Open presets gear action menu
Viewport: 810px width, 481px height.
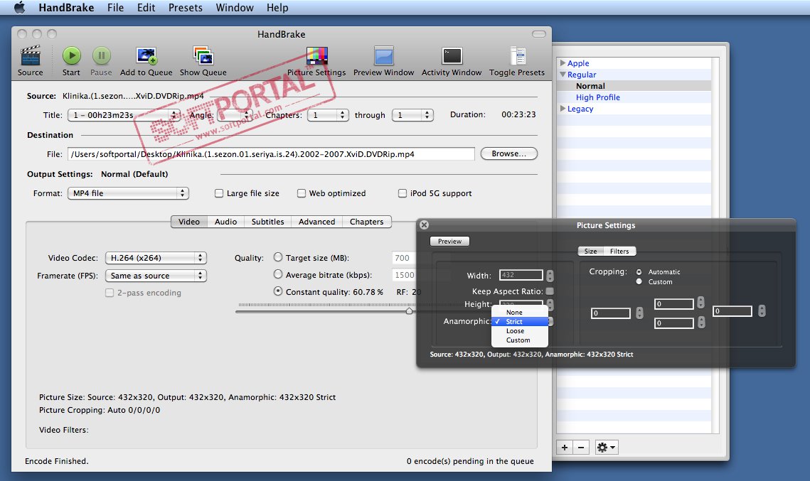coord(607,448)
